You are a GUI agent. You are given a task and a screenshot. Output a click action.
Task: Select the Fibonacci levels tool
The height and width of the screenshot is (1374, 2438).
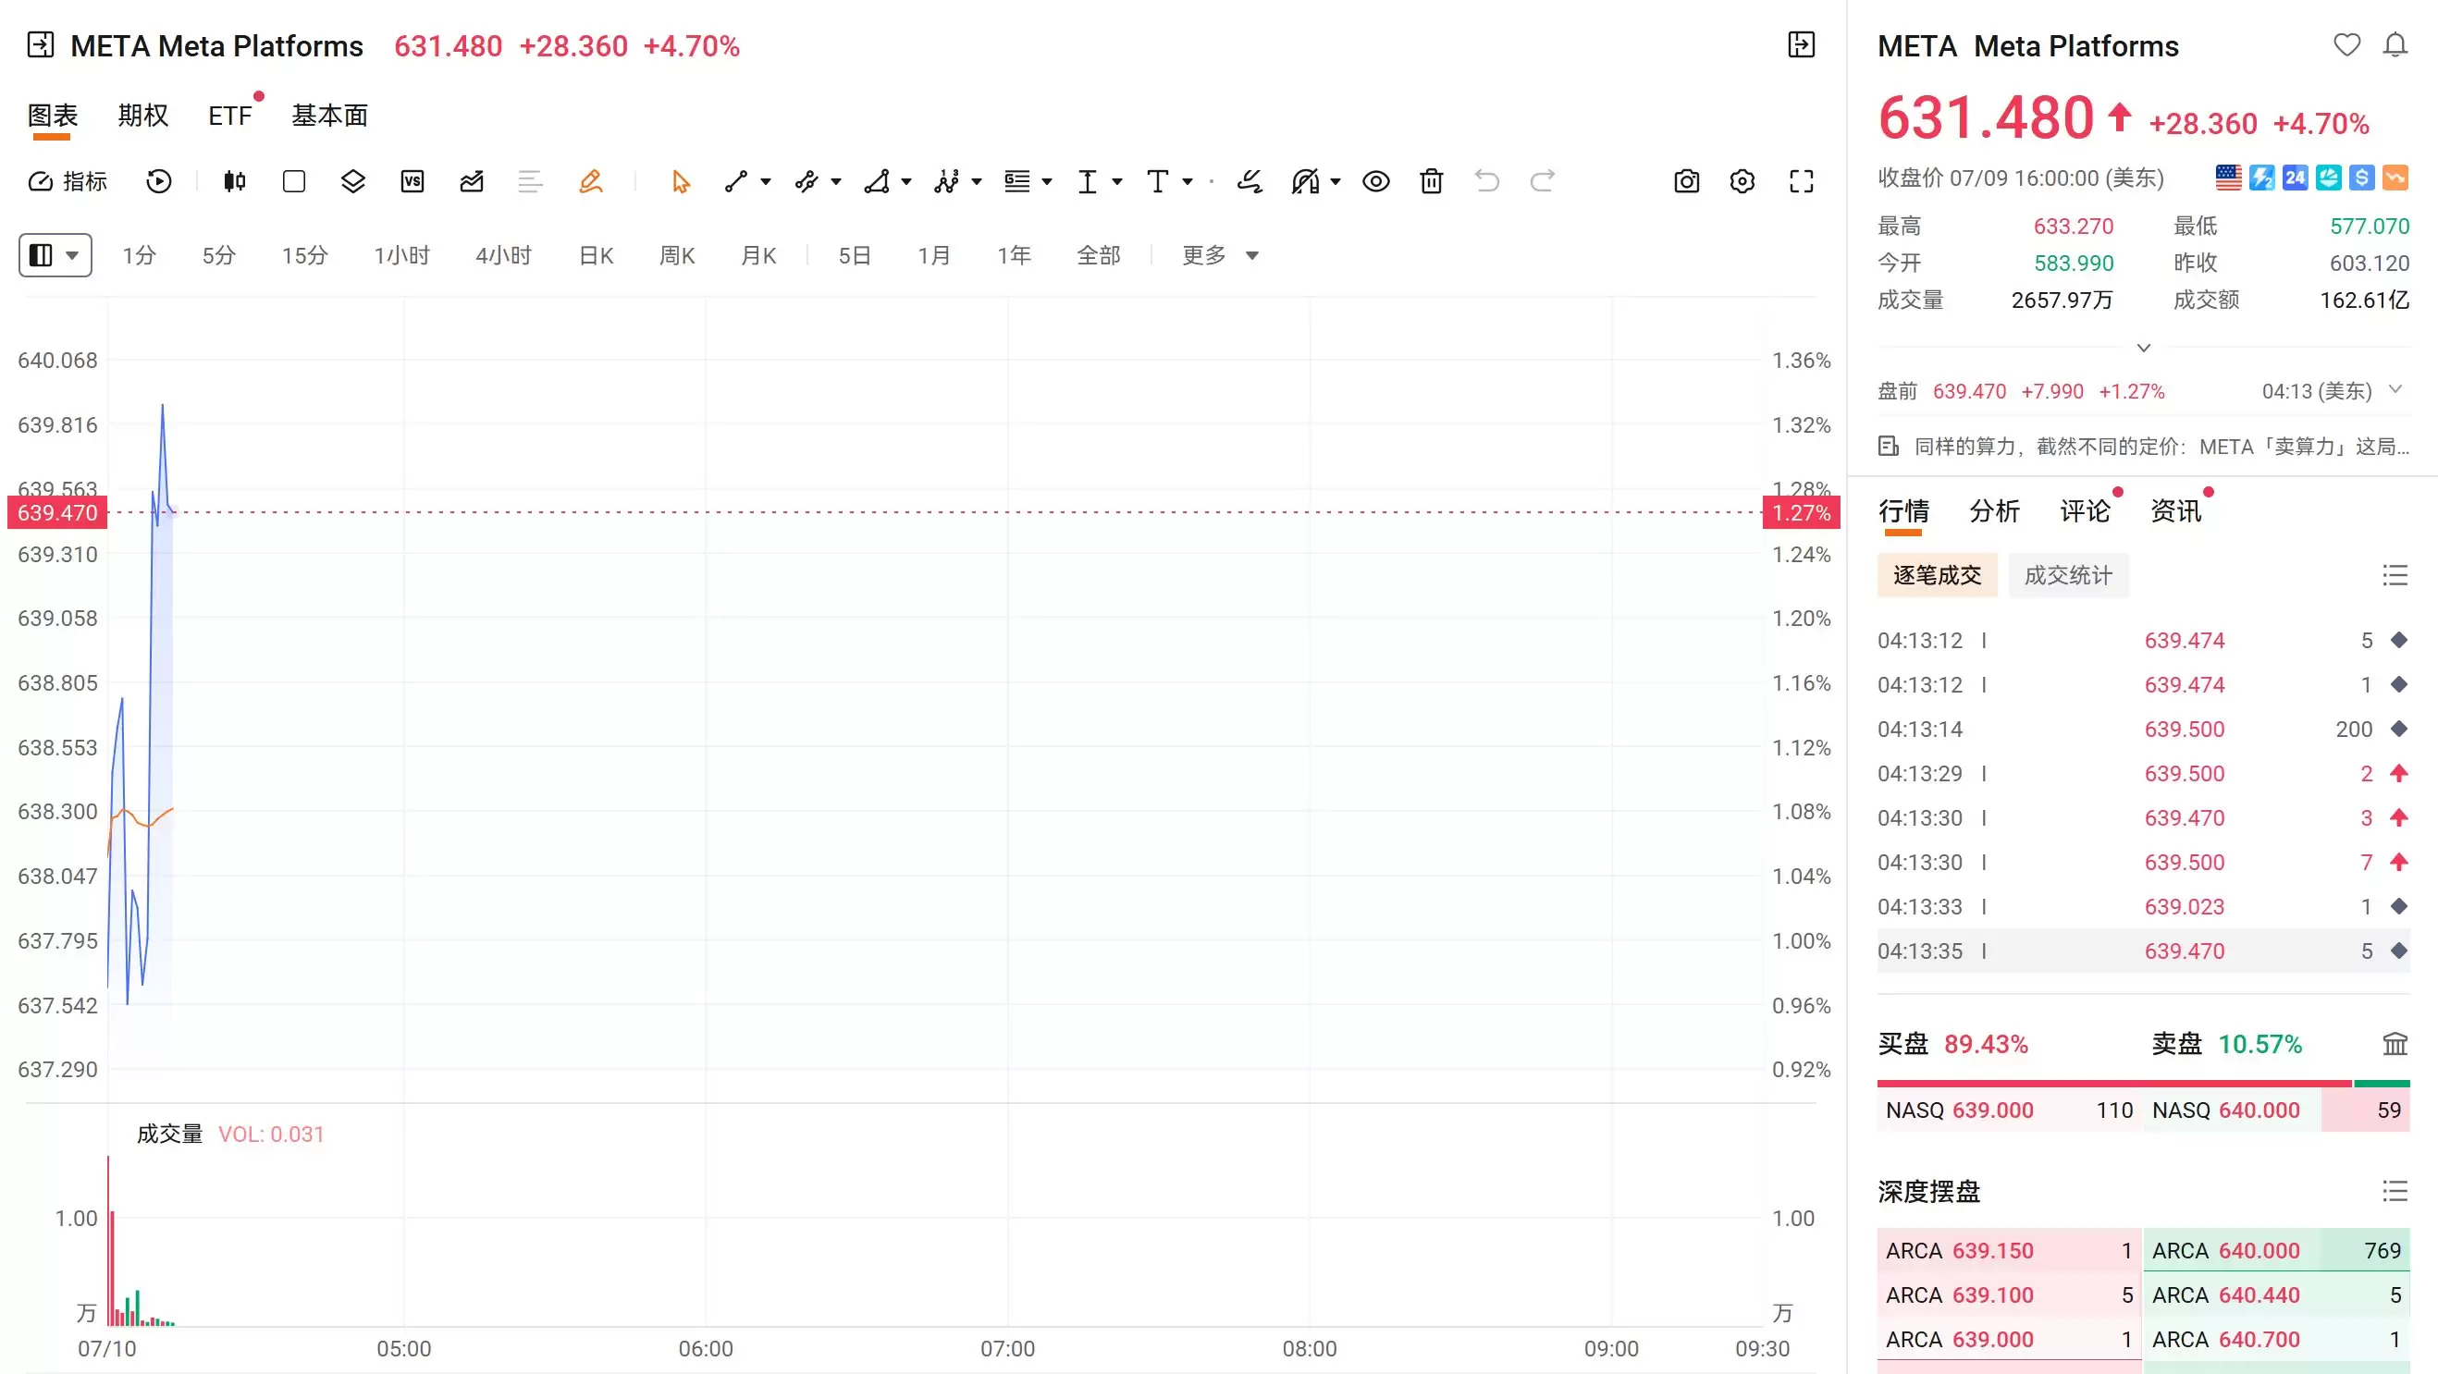pyautogui.click(x=1017, y=180)
